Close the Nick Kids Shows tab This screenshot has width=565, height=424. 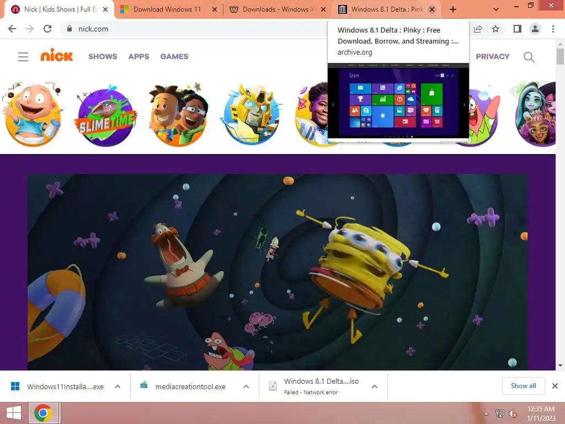pos(105,9)
